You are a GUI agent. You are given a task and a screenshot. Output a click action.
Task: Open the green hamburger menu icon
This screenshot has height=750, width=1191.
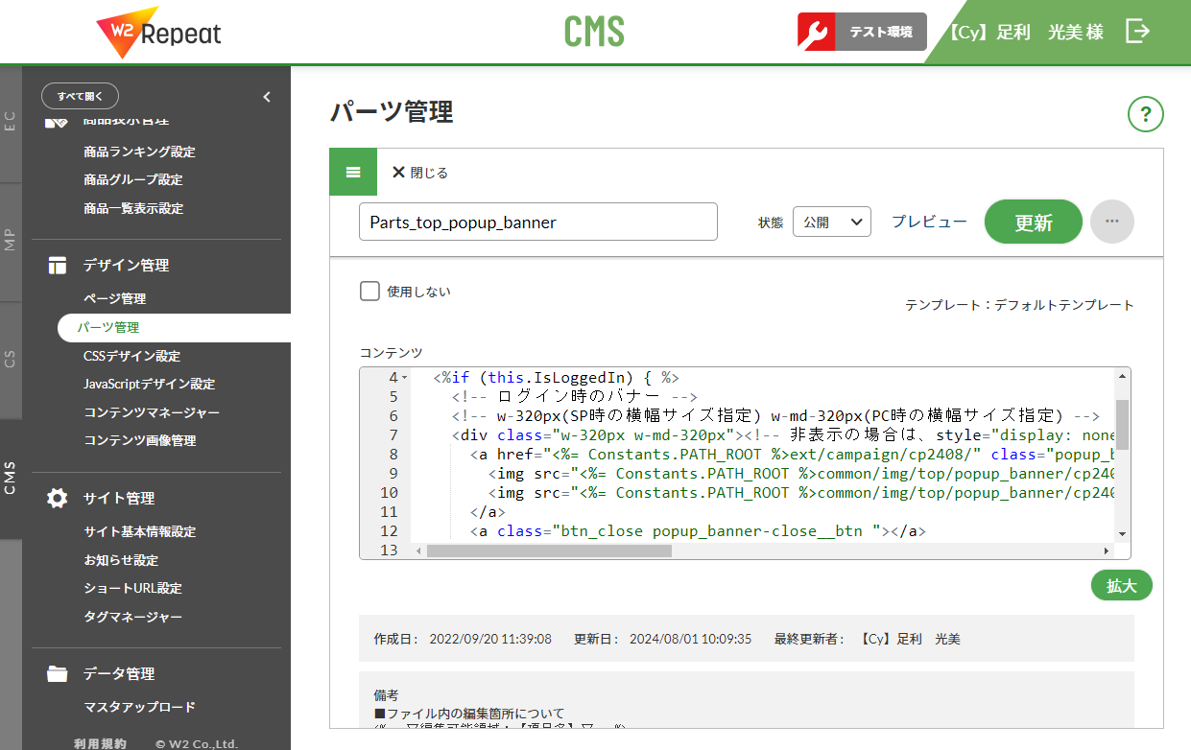(353, 173)
